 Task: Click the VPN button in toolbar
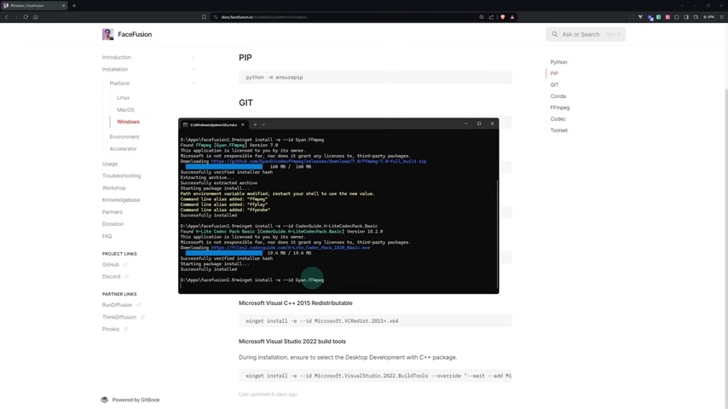[x=708, y=17]
